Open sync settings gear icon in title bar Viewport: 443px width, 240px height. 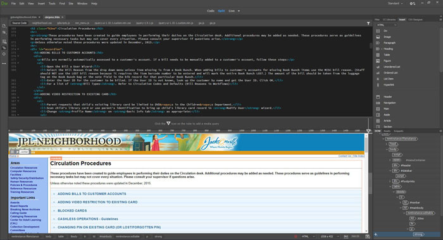[x=412, y=3]
